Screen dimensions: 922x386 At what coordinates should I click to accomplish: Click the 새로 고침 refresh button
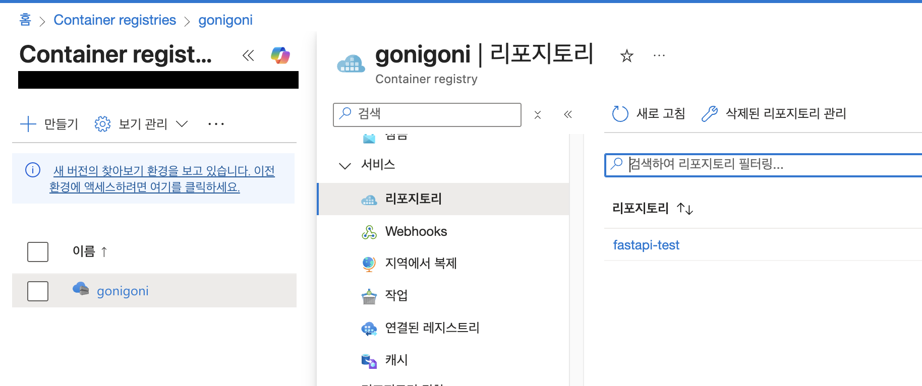tap(649, 113)
